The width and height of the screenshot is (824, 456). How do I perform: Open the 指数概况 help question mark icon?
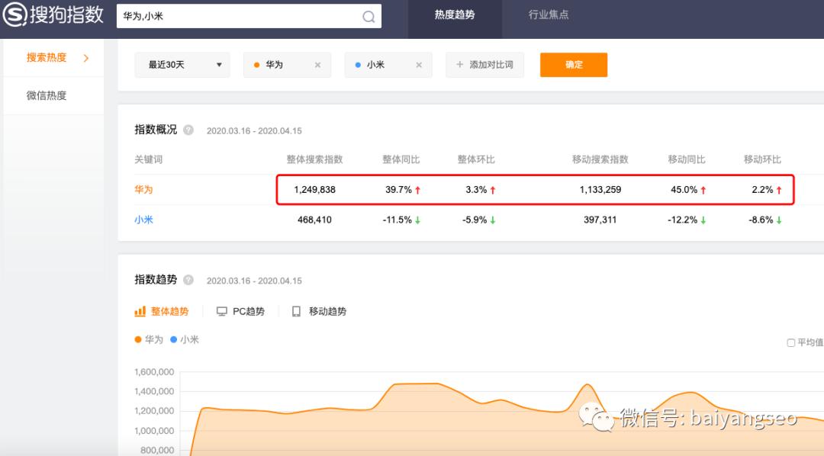[x=188, y=130]
